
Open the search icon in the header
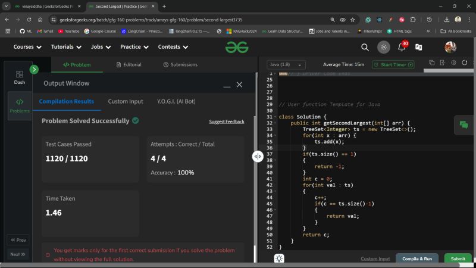pyautogui.click(x=365, y=47)
